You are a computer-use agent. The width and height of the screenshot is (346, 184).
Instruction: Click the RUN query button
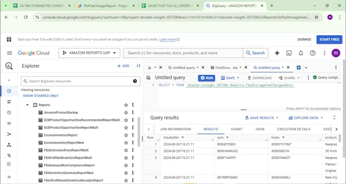207,78
